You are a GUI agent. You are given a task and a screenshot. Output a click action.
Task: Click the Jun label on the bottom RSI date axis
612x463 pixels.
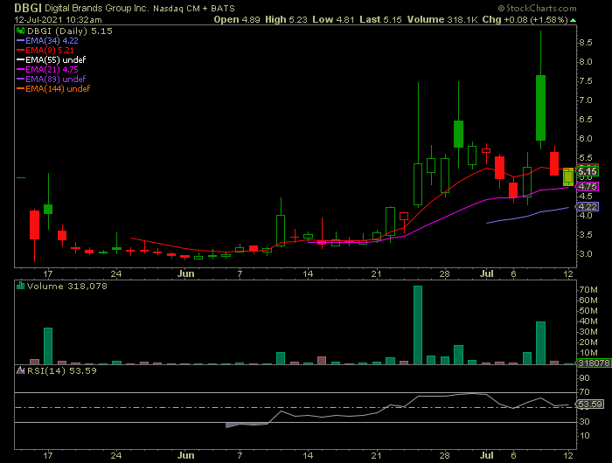point(185,455)
